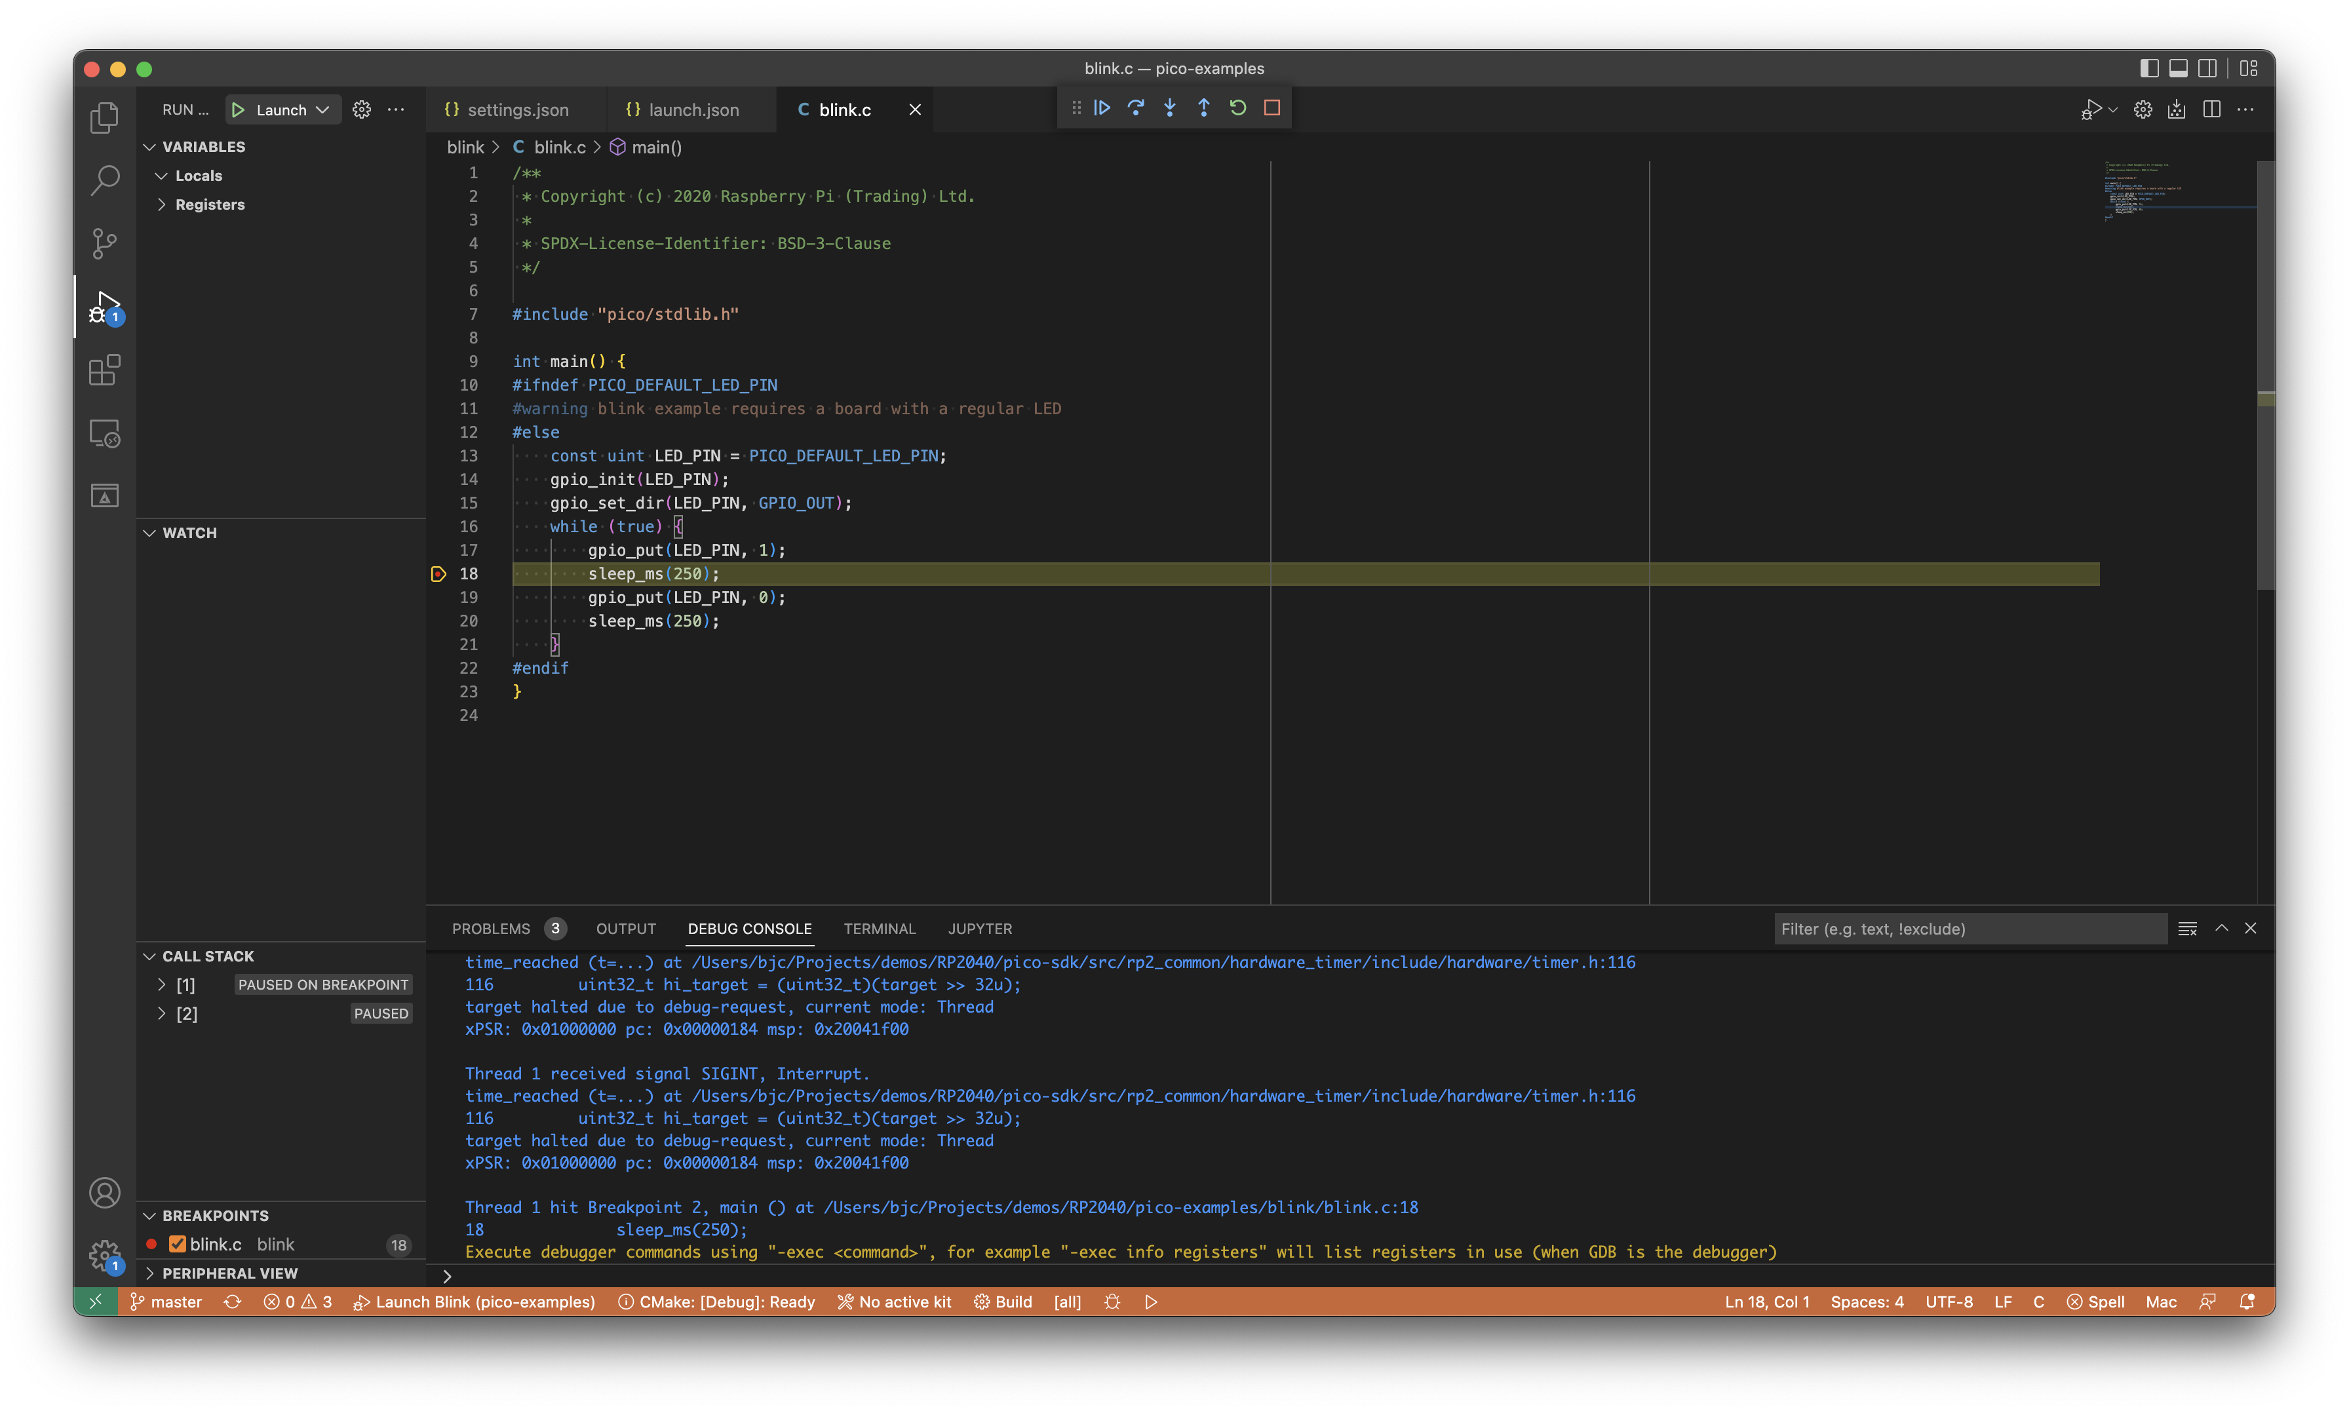Expand thread [1] in call stack
Viewport: 2349px width, 1413px height.
coord(162,984)
